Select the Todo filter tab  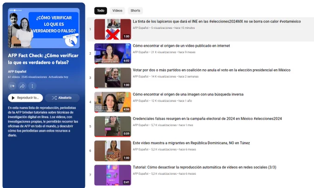(101, 11)
